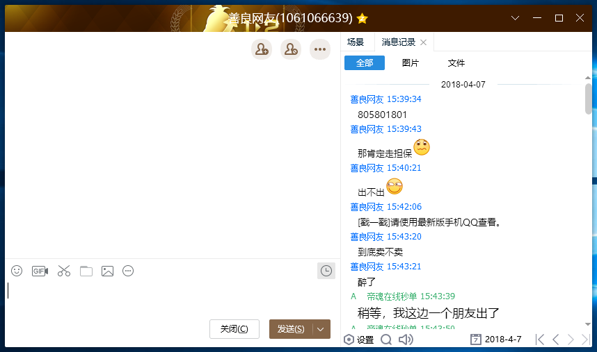Viewport: 597px width, 352px height.
Task: Click the block user icon
Action: (291, 49)
